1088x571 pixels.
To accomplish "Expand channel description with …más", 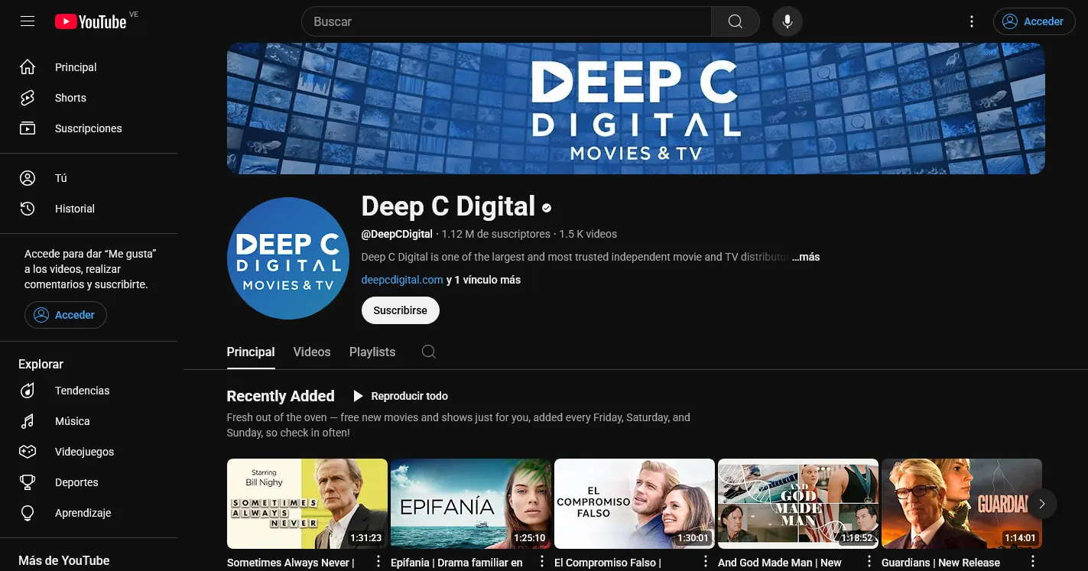I will (x=806, y=257).
